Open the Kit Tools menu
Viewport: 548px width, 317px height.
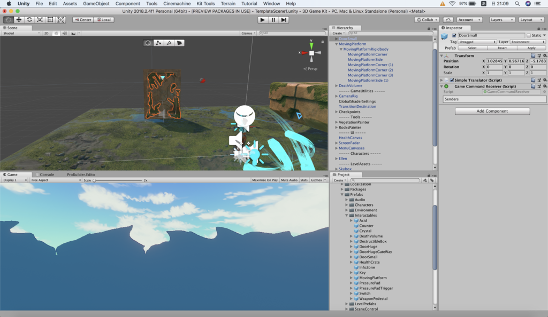[205, 4]
